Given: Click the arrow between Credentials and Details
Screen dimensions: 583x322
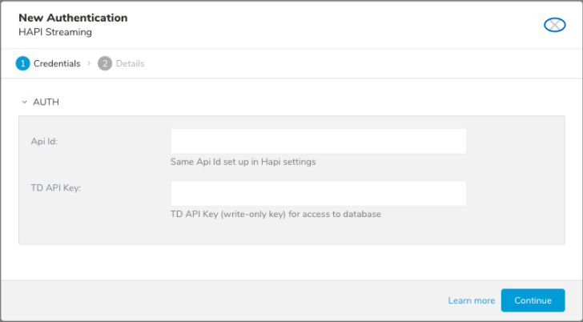Looking at the screenshot, I should pyautogui.click(x=89, y=63).
